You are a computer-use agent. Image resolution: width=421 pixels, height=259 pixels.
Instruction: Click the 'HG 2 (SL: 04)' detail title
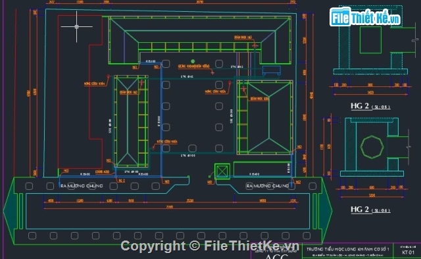click(x=370, y=210)
